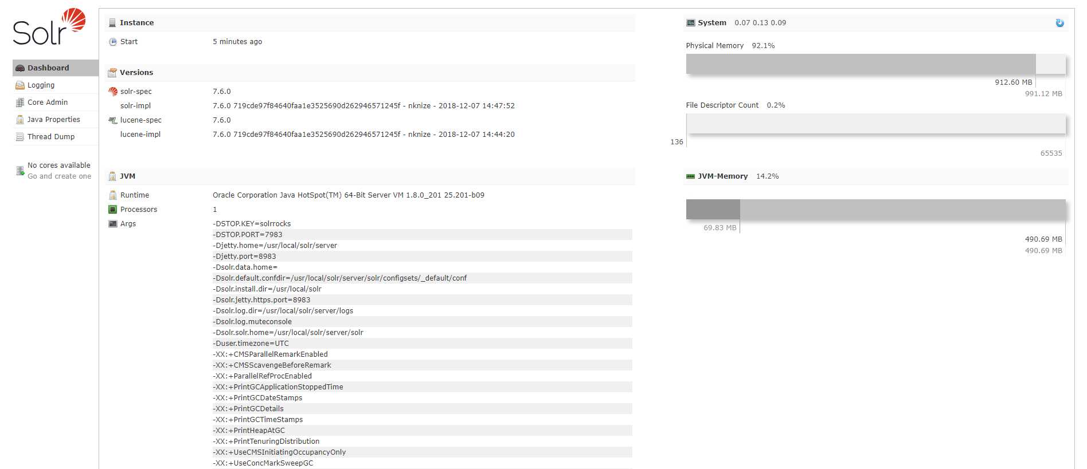The width and height of the screenshot is (1087, 469).
Task: Click the Core Admin icon
Action: (20, 103)
